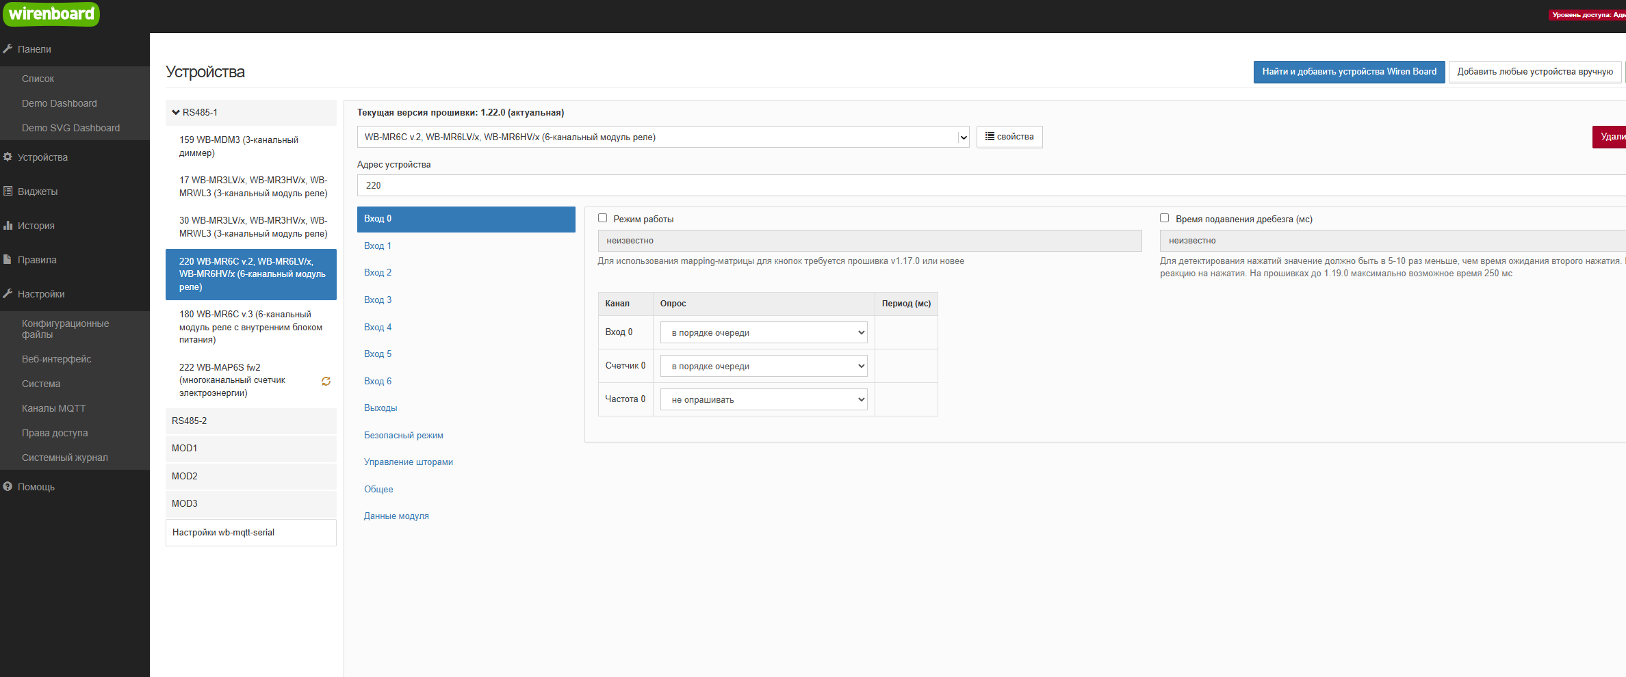This screenshot has width=1626, height=677.
Task: Click the orange refresh icon near WB-MAP6S
Action: point(326,381)
